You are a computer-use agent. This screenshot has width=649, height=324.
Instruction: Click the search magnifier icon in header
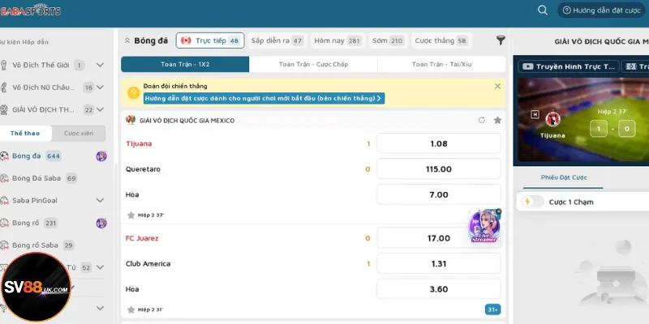click(x=543, y=11)
